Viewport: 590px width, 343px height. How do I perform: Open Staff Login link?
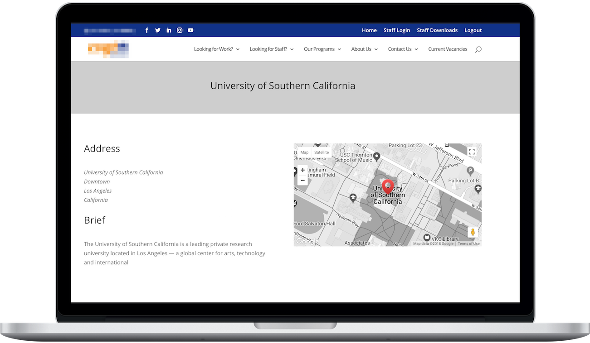[x=397, y=30]
